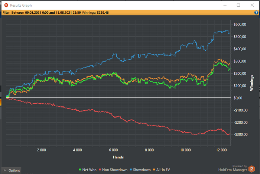Click the 4 000 hands x-axis label
The width and height of the screenshot is (260, 174).
pyautogui.click(x=77, y=150)
